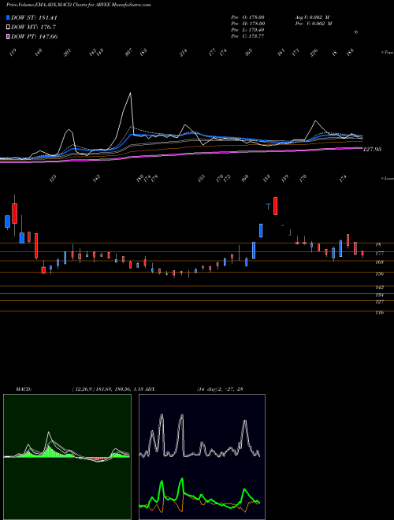Click the magenta DOW PT legend swatch
This screenshot has height=520, width=394.
point(8,36)
